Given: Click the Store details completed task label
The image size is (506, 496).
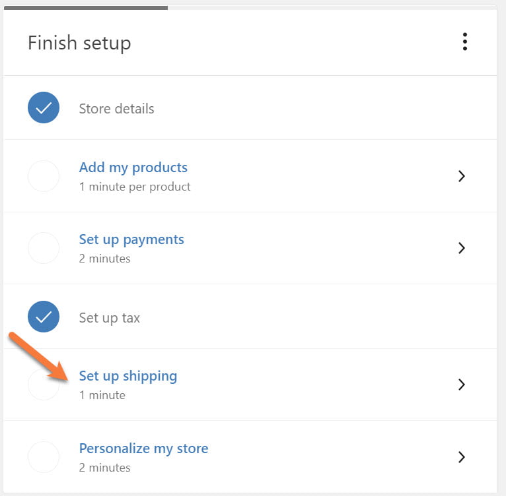Looking at the screenshot, I should (x=116, y=109).
